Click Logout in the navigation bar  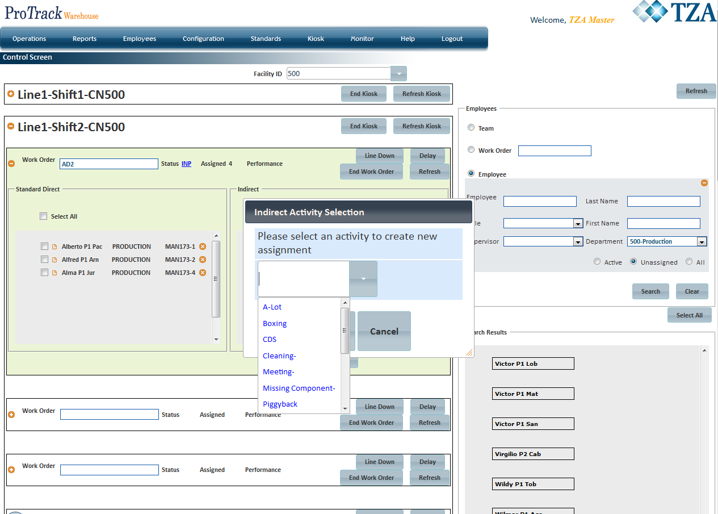tap(452, 39)
